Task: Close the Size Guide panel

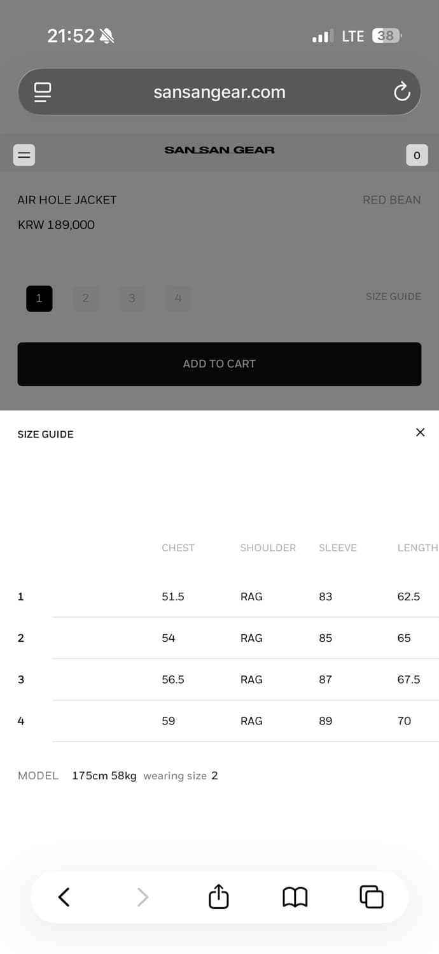Action: 420,432
